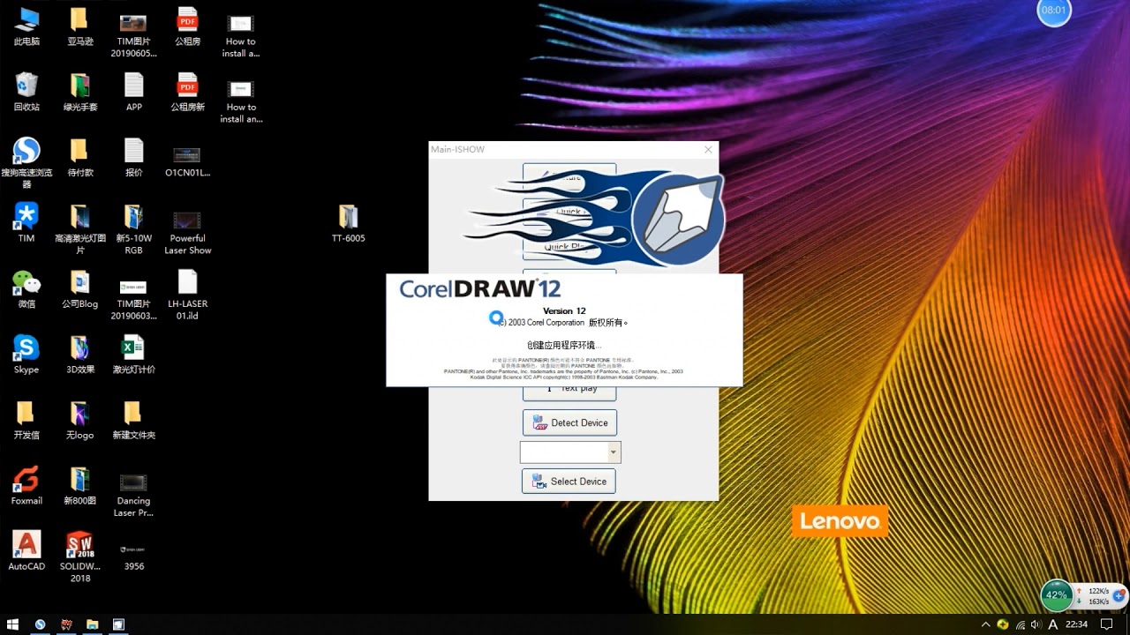Click the volume icon in the tray
This screenshot has height=635, width=1130.
point(1036,624)
